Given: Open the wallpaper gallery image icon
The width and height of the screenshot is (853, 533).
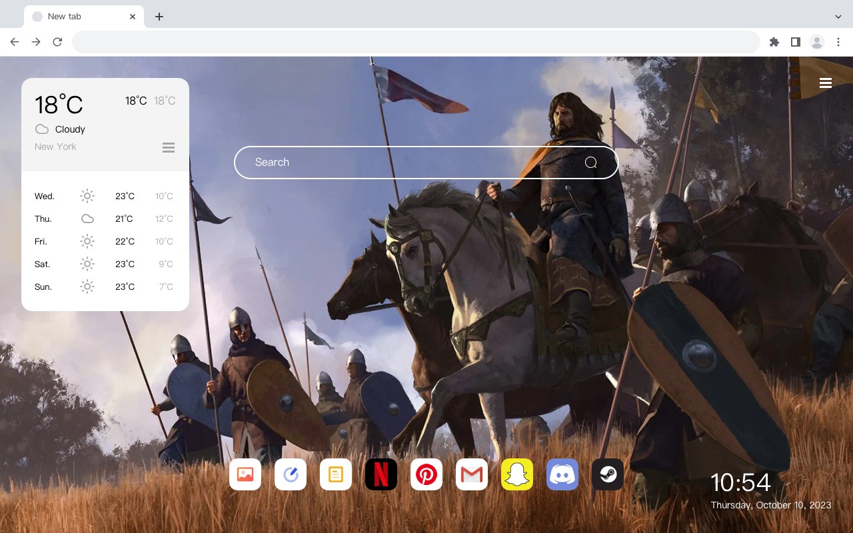Looking at the screenshot, I should pyautogui.click(x=245, y=474).
